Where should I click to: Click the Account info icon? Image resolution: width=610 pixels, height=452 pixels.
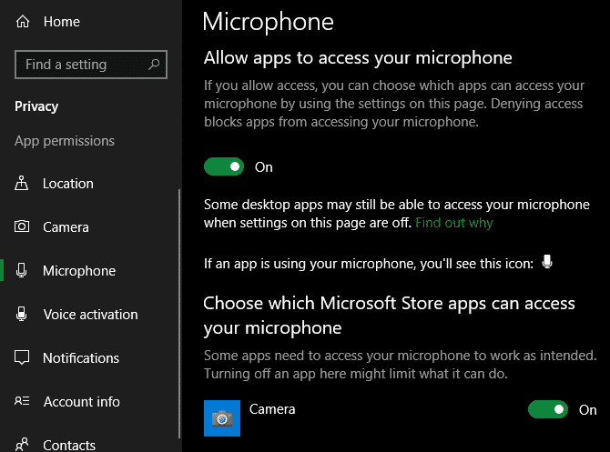pyautogui.click(x=22, y=401)
